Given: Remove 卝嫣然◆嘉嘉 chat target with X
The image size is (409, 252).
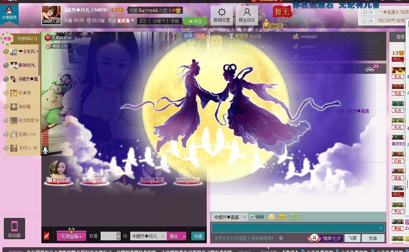Looking at the screenshot, I should [x=244, y=217].
